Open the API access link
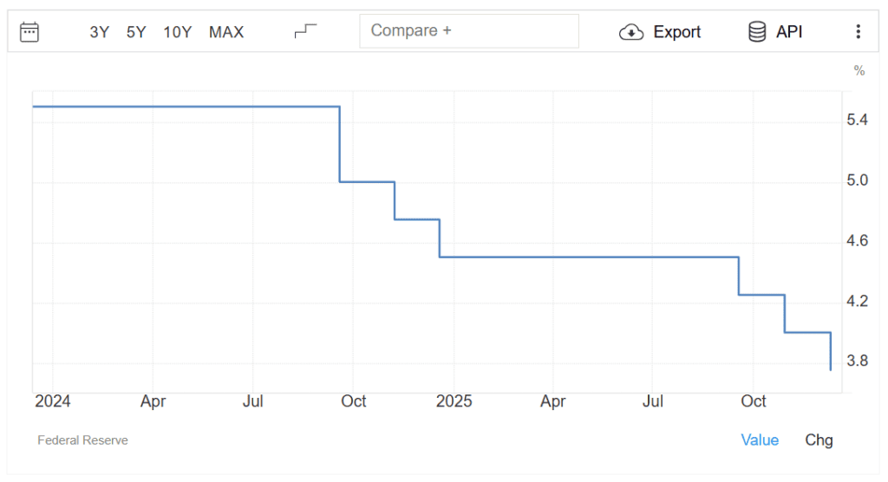The width and height of the screenshot is (888, 482). pyautogui.click(x=789, y=32)
